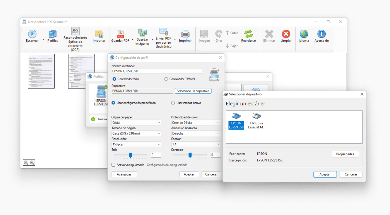Select the Controlador TWAIN radio button
Viewport: 390px width, 215px height.
coord(166,79)
